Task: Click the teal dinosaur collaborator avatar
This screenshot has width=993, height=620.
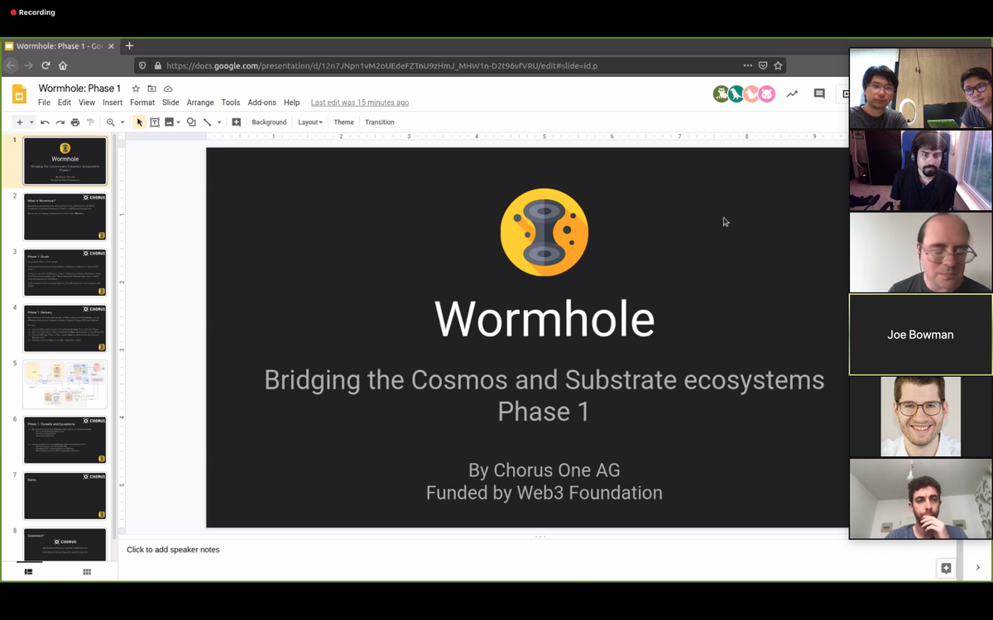Action: coord(736,94)
